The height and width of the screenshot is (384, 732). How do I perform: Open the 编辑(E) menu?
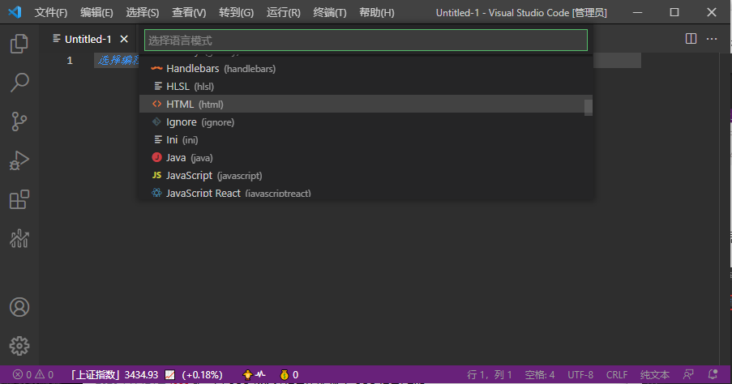(96, 13)
